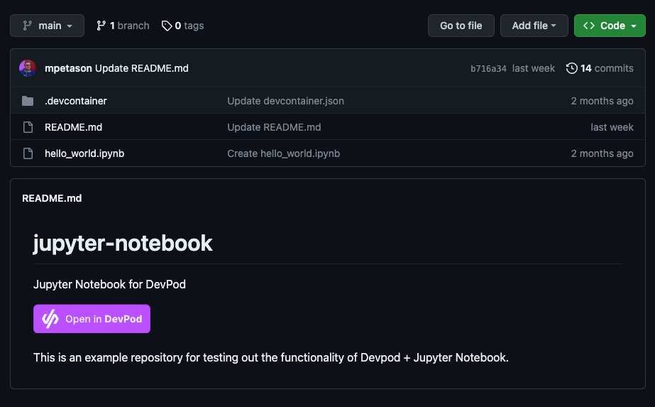The width and height of the screenshot is (655, 407).
Task: Click the jupyter-notebook heading
Action: 123,243
